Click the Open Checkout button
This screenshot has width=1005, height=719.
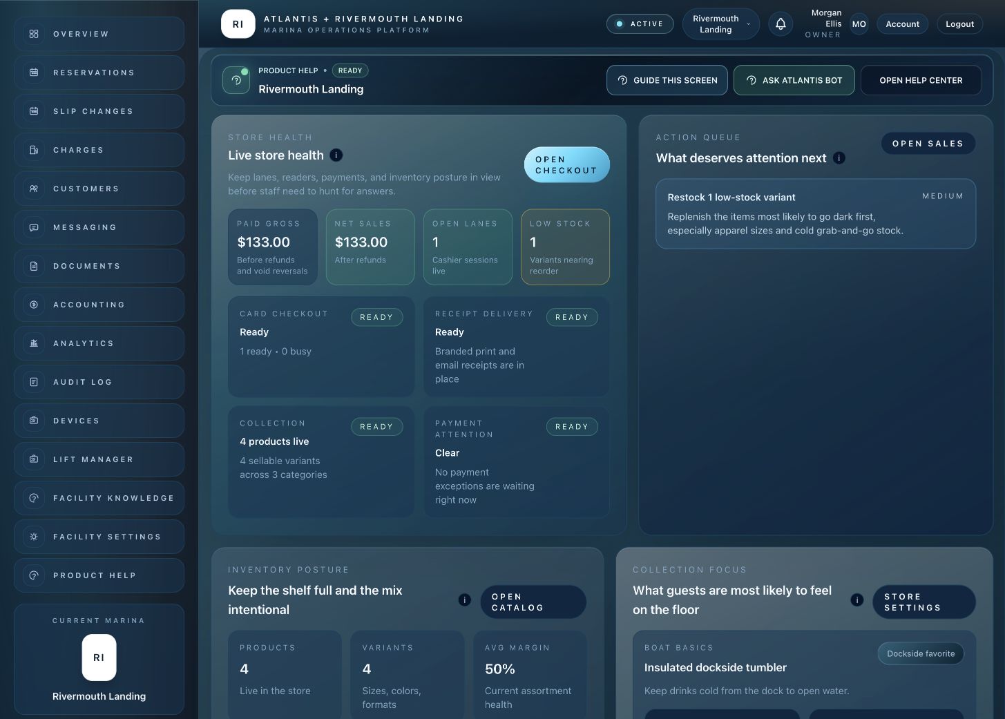click(x=567, y=165)
